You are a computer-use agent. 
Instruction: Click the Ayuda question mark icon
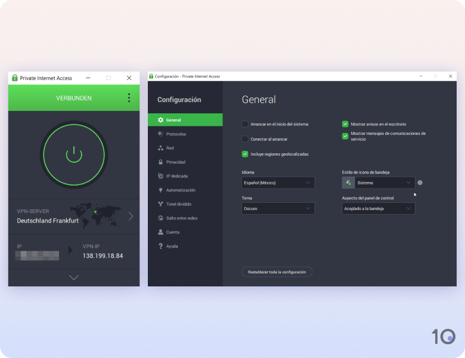coord(160,246)
